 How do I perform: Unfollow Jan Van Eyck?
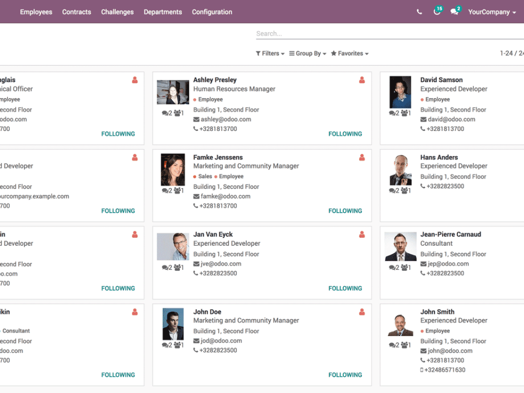345,288
